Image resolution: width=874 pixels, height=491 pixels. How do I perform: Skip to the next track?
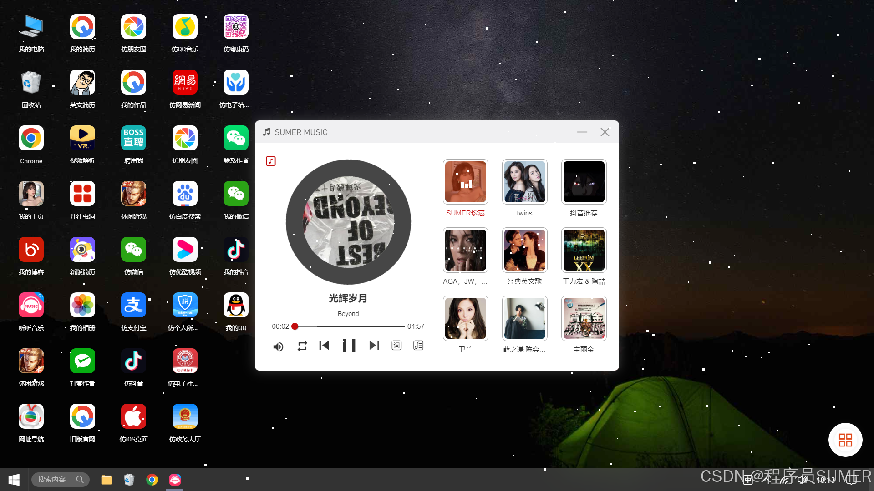coord(374,346)
